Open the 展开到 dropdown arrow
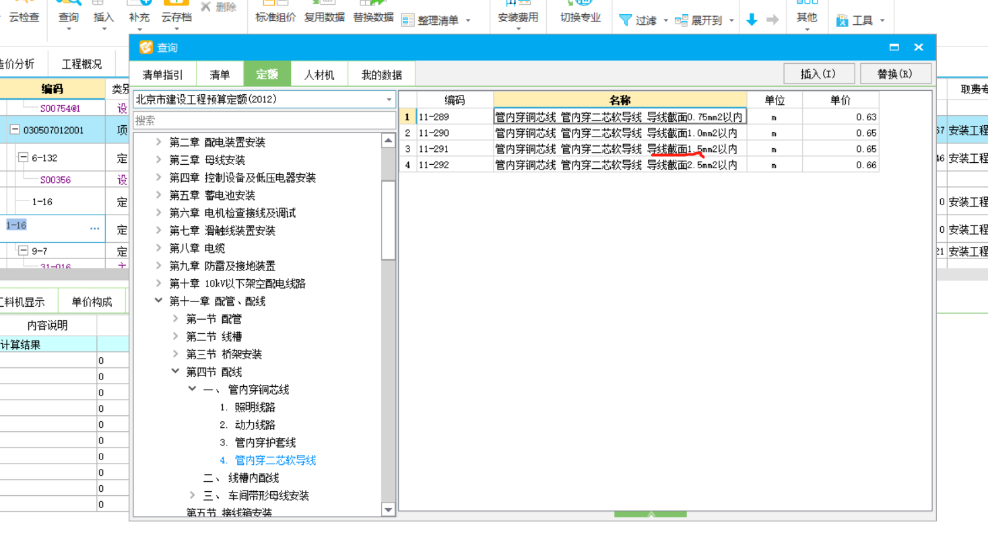 (731, 21)
